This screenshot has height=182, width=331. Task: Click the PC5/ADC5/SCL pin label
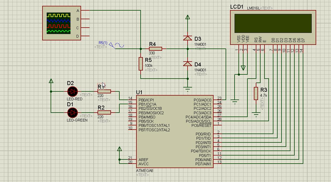(198, 122)
